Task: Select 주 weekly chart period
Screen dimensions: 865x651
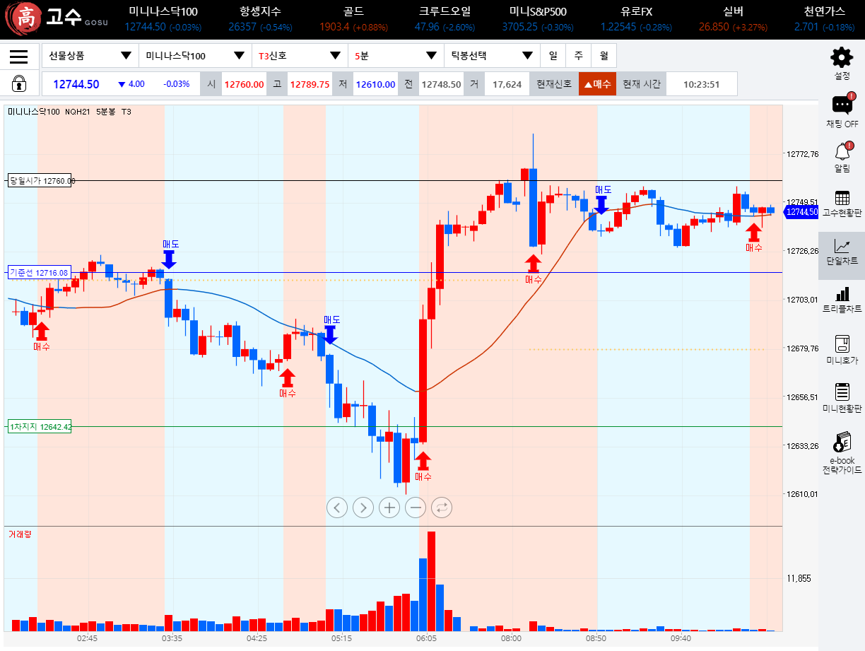Action: (x=578, y=56)
